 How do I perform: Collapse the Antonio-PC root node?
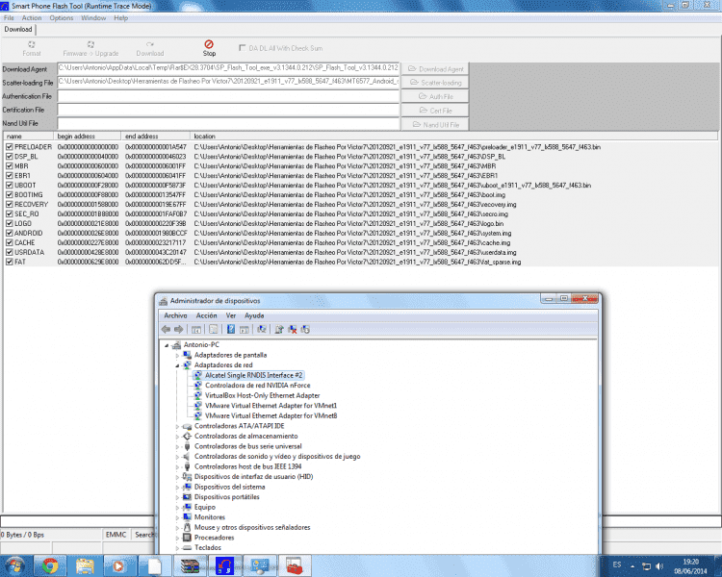tap(167, 345)
